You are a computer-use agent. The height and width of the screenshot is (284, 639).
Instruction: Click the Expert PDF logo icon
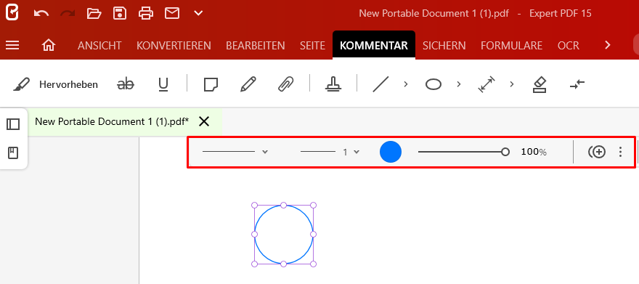pyautogui.click(x=12, y=13)
